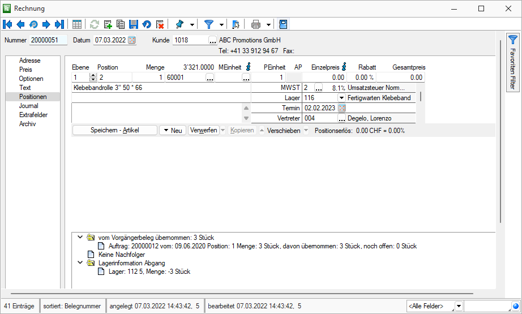Screen dimensions: 522x314
Task: Open the '<Alle Felder>' search dropdown
Action: (459, 306)
